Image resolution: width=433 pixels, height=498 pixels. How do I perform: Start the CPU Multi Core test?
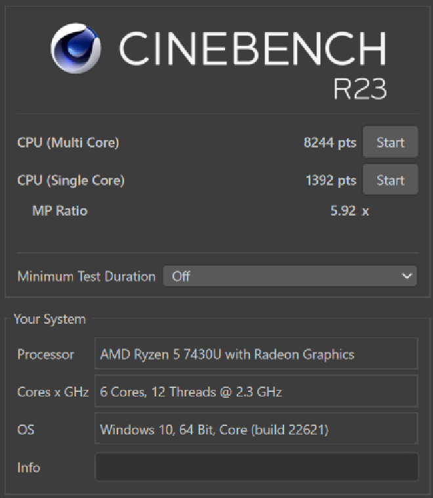click(x=390, y=142)
